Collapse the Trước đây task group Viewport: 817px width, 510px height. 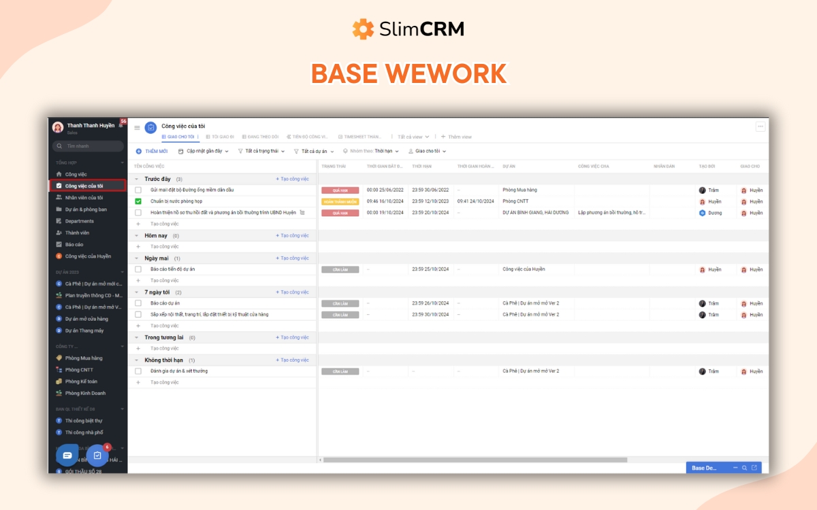click(x=138, y=179)
